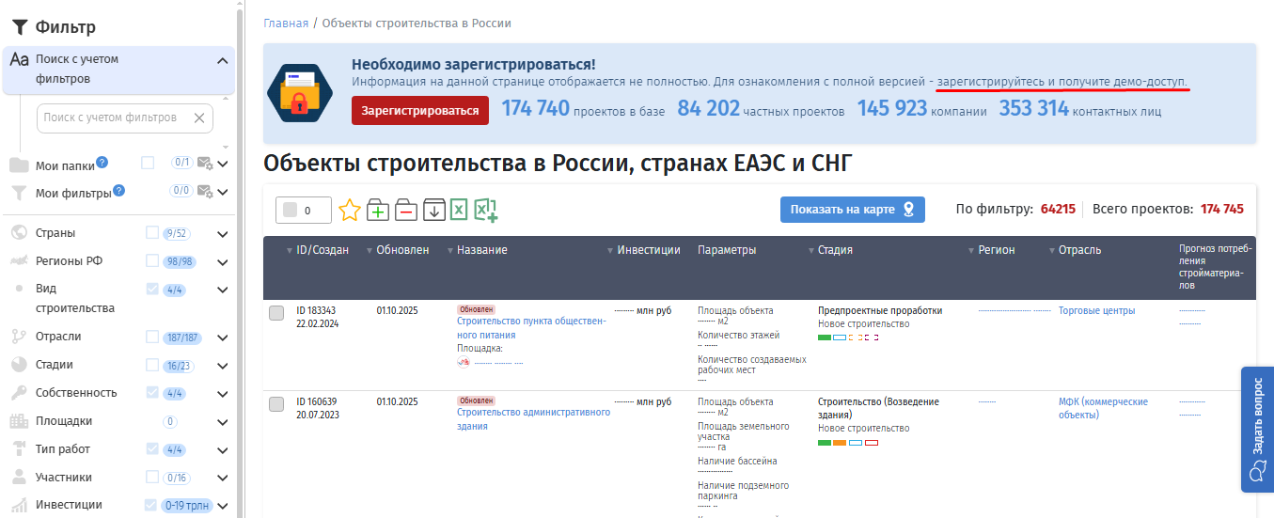Image resolution: width=1274 pixels, height=518 pixels.
Task: Clear the filter search field with X
Action: (199, 118)
